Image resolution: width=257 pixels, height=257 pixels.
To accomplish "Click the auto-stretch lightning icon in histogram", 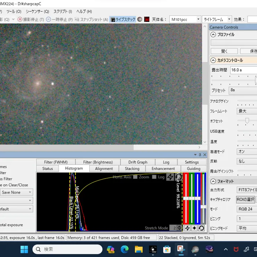I will 170,177.
